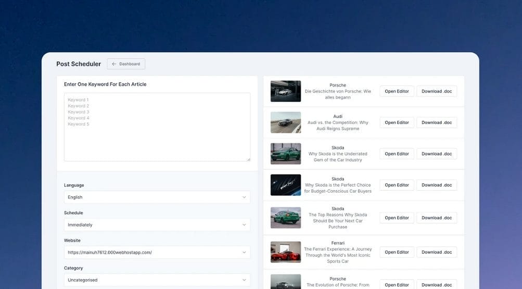Download .doc for Evolution of Porsche article
The height and width of the screenshot is (289, 522).
[437, 285]
